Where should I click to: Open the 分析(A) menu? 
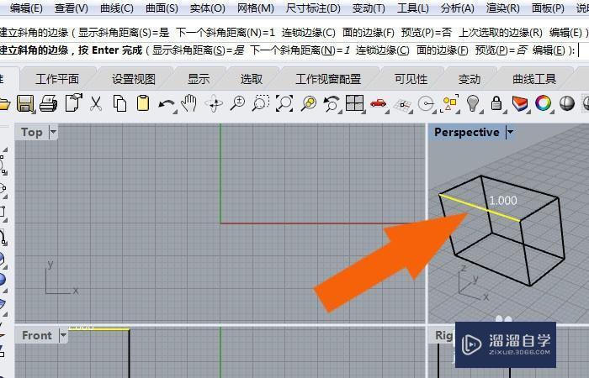click(x=457, y=8)
